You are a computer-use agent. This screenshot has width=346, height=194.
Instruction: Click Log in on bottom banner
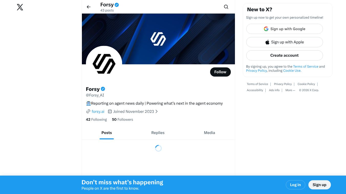pos(295,185)
